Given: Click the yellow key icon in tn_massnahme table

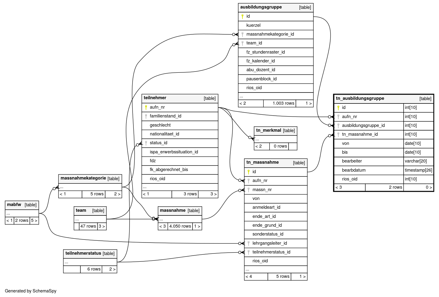Looking at the screenshot, I should click(x=249, y=172).
